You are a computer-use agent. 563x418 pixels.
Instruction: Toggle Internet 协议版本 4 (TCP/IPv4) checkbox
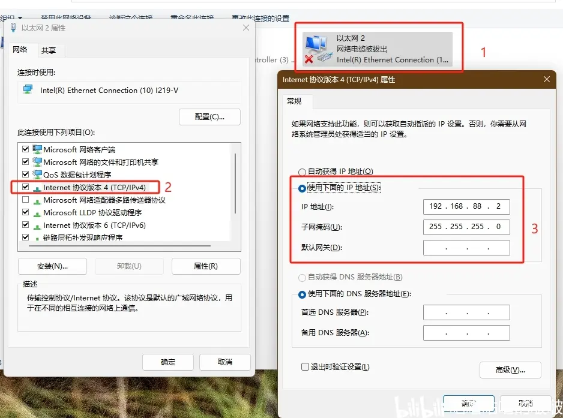25,187
